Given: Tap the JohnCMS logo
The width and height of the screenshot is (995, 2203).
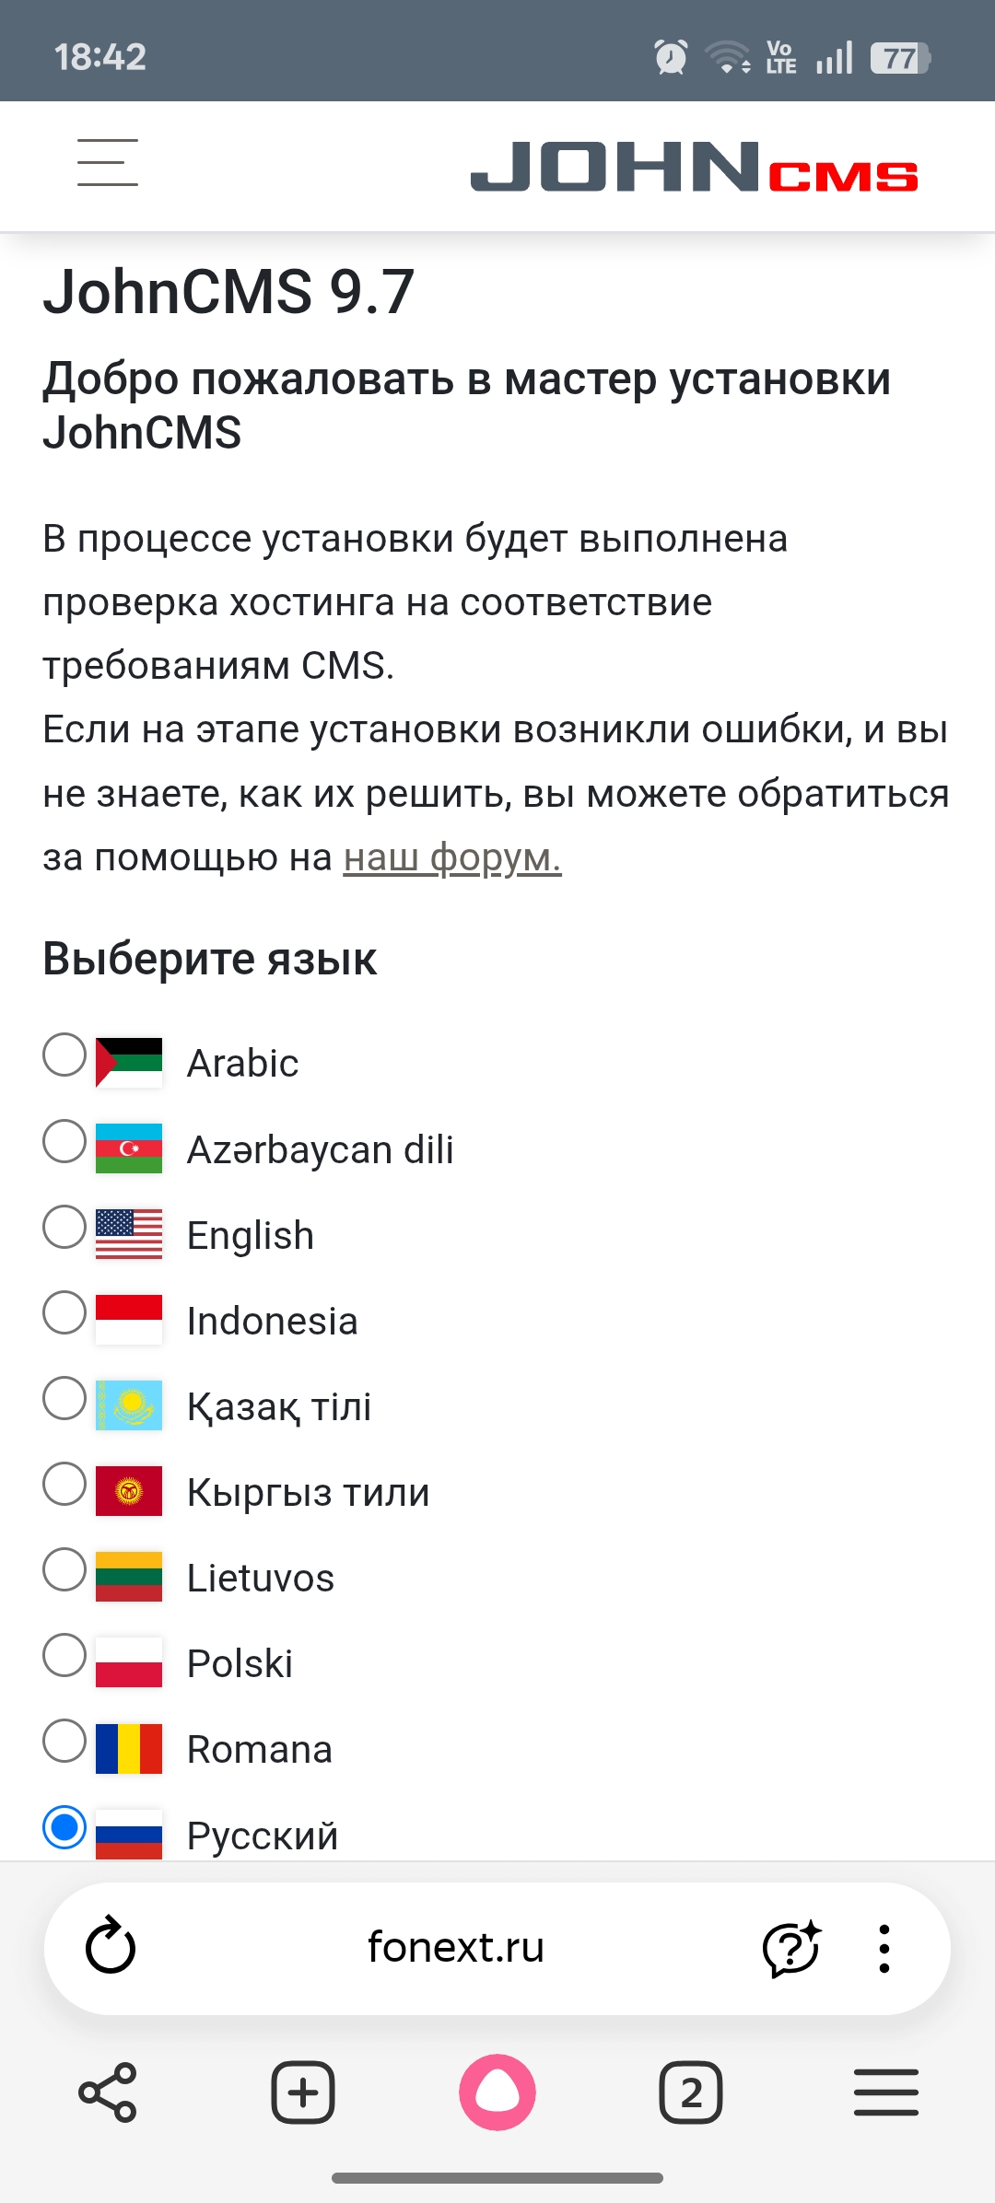Looking at the screenshot, I should pos(694,167).
